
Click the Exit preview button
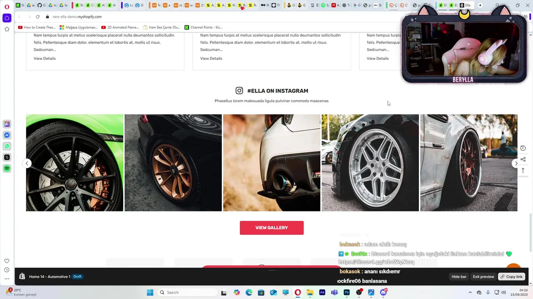(x=483, y=277)
